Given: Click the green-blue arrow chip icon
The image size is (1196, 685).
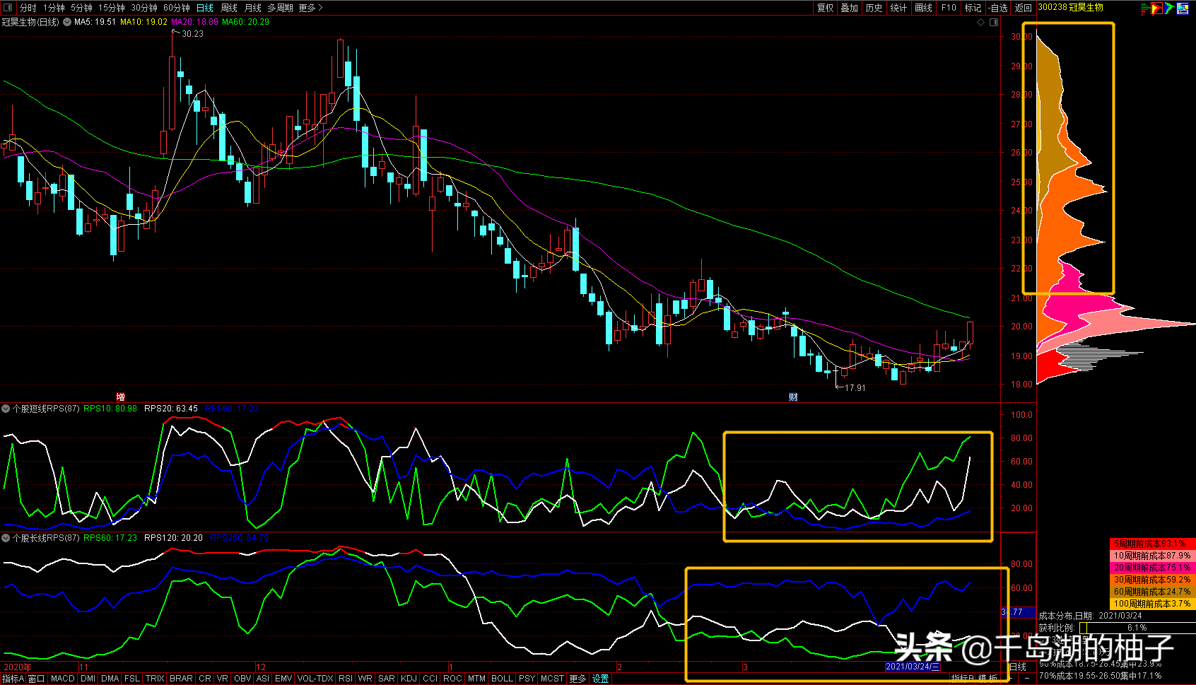Looking at the screenshot, I should point(1169,8).
